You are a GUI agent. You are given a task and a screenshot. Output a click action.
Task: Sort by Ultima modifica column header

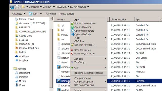(x=122, y=19)
